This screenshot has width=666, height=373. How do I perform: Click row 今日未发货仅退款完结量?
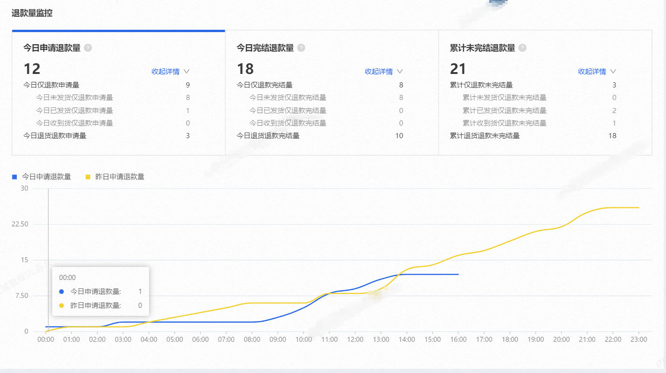point(326,98)
